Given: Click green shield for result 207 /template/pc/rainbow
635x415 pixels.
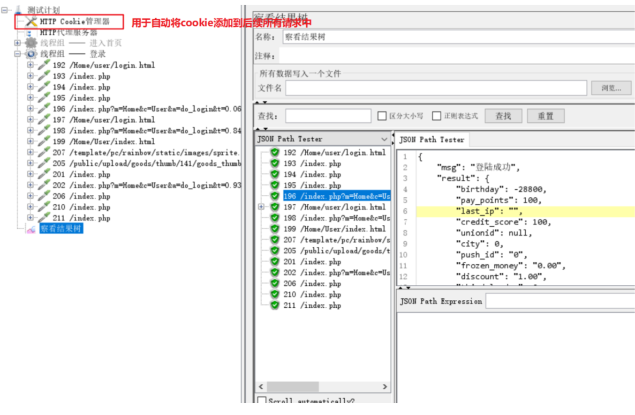Looking at the screenshot, I should (x=275, y=239).
